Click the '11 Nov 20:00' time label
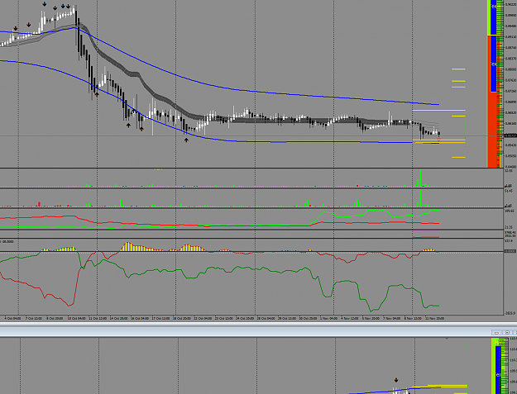 point(434,318)
